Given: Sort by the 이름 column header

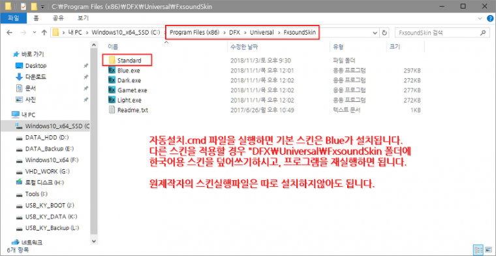Looking at the screenshot, I should [114, 47].
